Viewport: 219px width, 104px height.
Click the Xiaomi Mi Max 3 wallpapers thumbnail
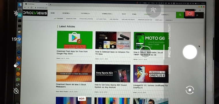point(74,73)
